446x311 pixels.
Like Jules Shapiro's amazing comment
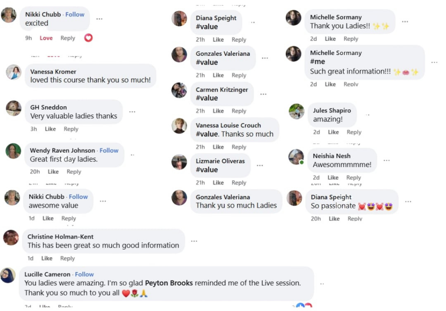click(x=333, y=132)
